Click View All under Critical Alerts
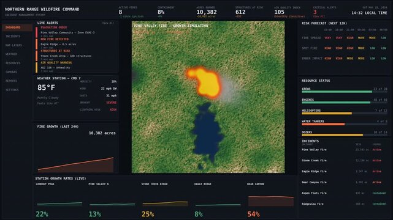This screenshot has height=220, width=393. 319,16
